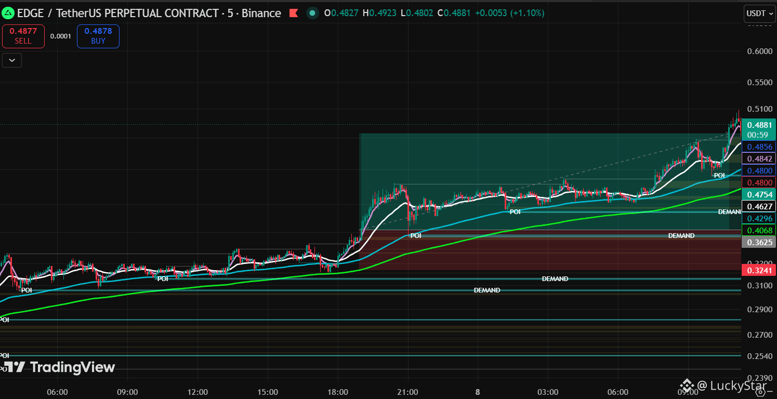This screenshot has width=777, height=399.
Task: Click 21:00 on the time axis
Action: click(x=408, y=392)
